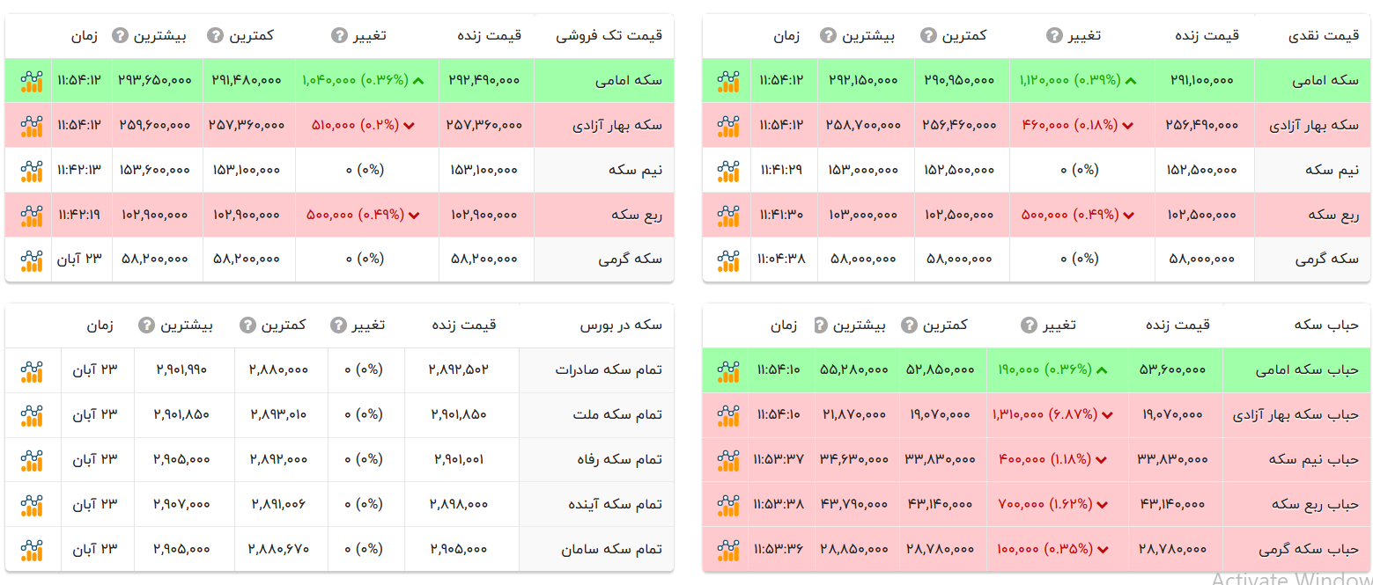Viewport: 1373px width, 585px height.
Task: Click chart icon for نیم سکه cash row
Action: click(x=727, y=171)
